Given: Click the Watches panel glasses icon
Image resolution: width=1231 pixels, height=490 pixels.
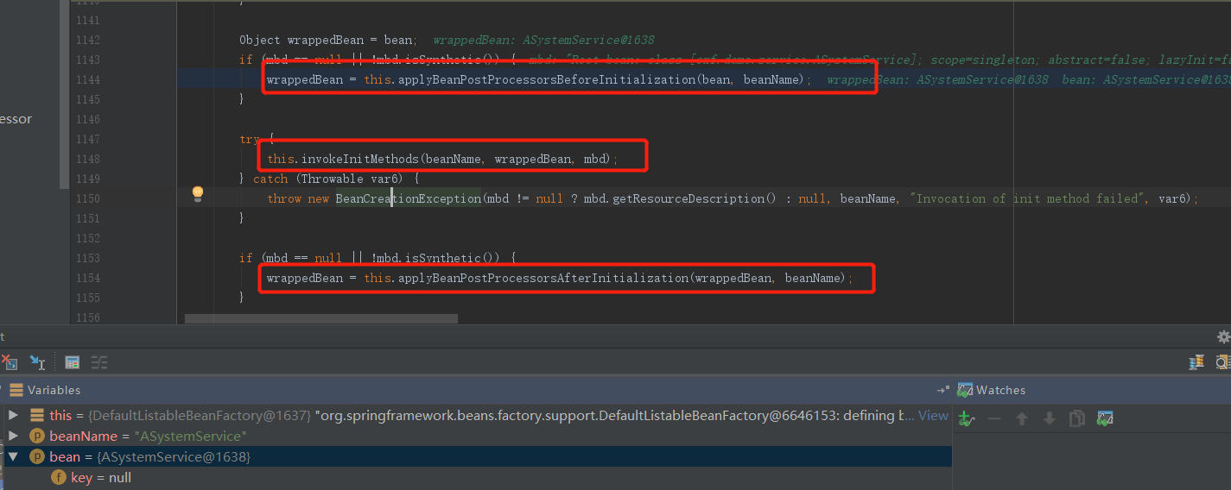Looking at the screenshot, I should point(965,390).
